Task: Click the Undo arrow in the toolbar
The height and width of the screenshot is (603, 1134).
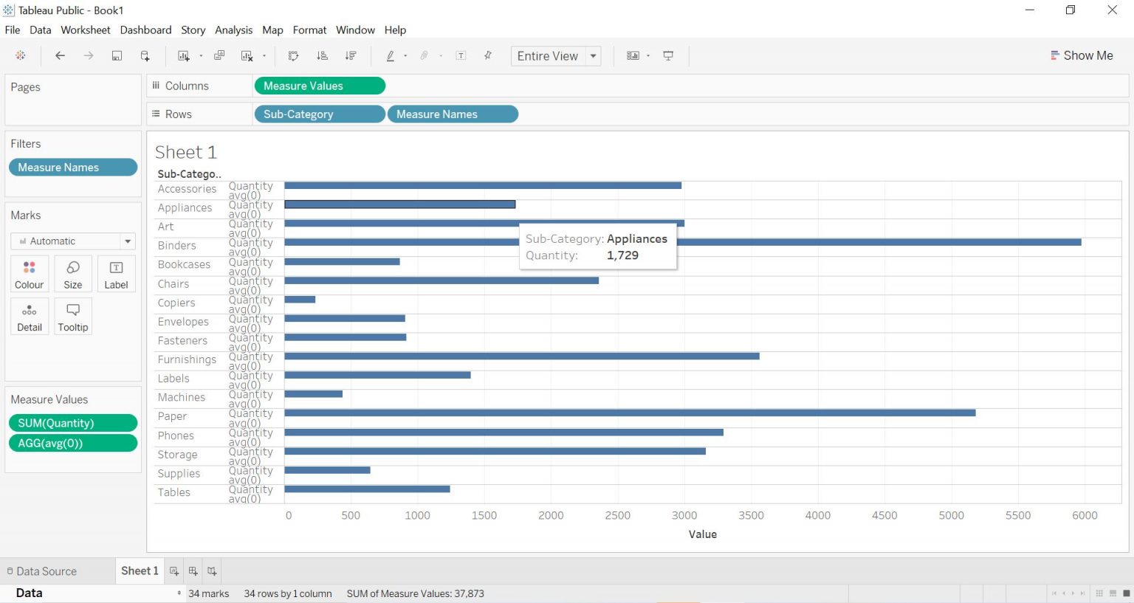Action: (x=60, y=55)
